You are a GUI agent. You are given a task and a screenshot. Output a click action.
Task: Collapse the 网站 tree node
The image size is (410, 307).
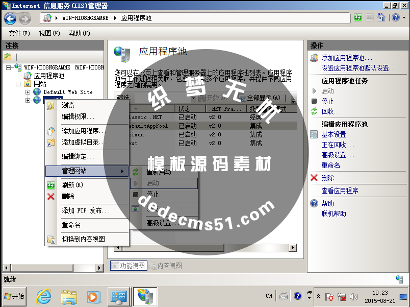pos(18,84)
